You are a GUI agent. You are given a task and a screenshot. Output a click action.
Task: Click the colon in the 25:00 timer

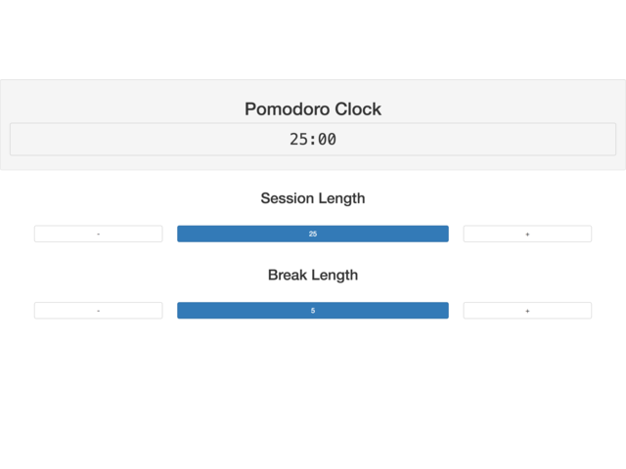tap(313, 140)
